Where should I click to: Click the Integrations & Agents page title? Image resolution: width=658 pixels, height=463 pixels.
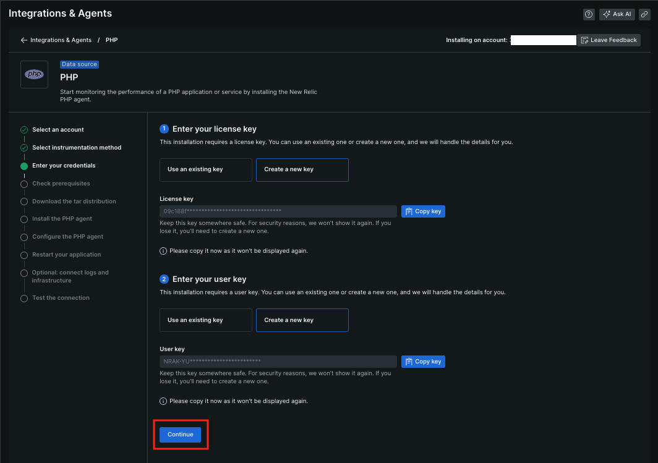(x=61, y=14)
